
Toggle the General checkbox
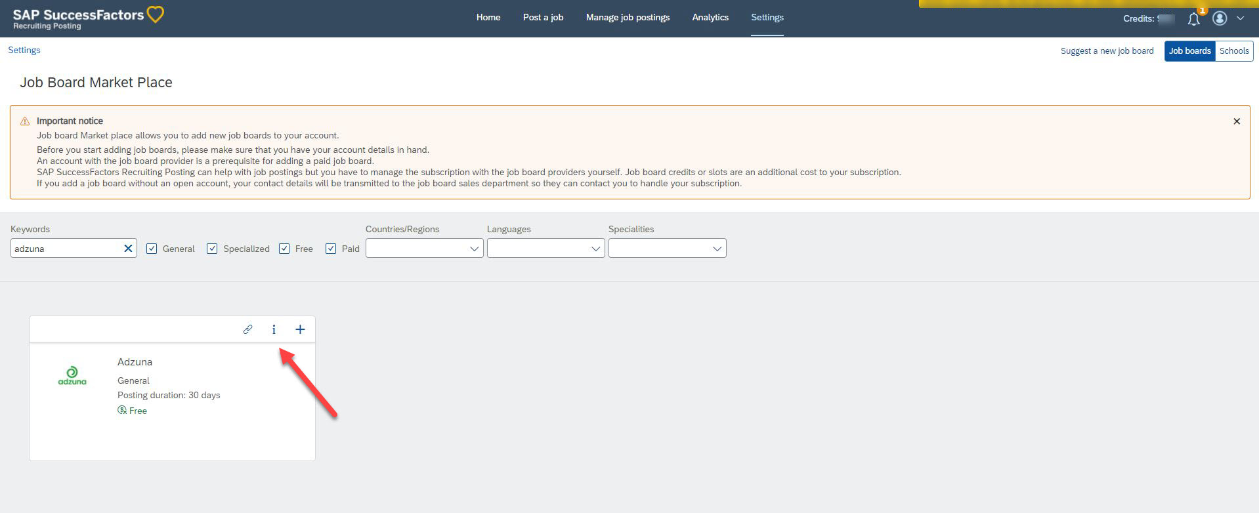[152, 249]
